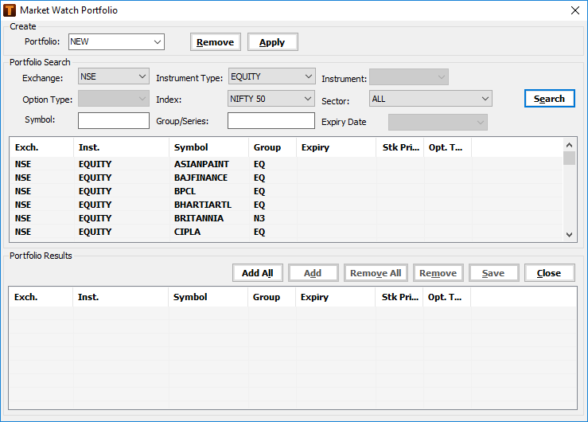
Task: Click Exch. header in Portfolio Results table
Action: (41, 297)
